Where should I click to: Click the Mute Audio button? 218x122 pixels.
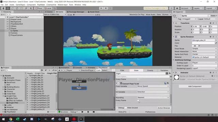(x=151, y=15)
